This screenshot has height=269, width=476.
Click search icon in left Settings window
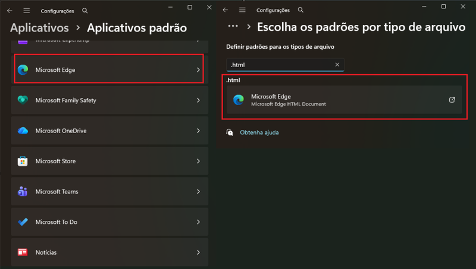coord(85,11)
